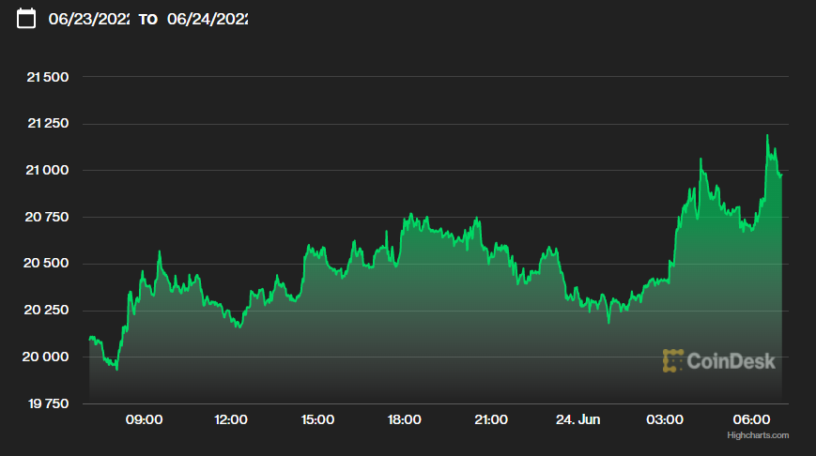Select the 15:00 x-axis time label

click(x=318, y=419)
